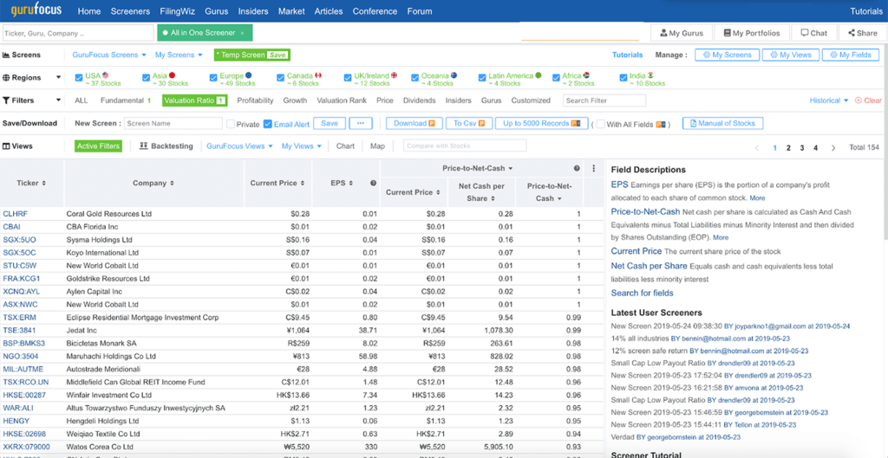Click Clear filters

point(868,100)
